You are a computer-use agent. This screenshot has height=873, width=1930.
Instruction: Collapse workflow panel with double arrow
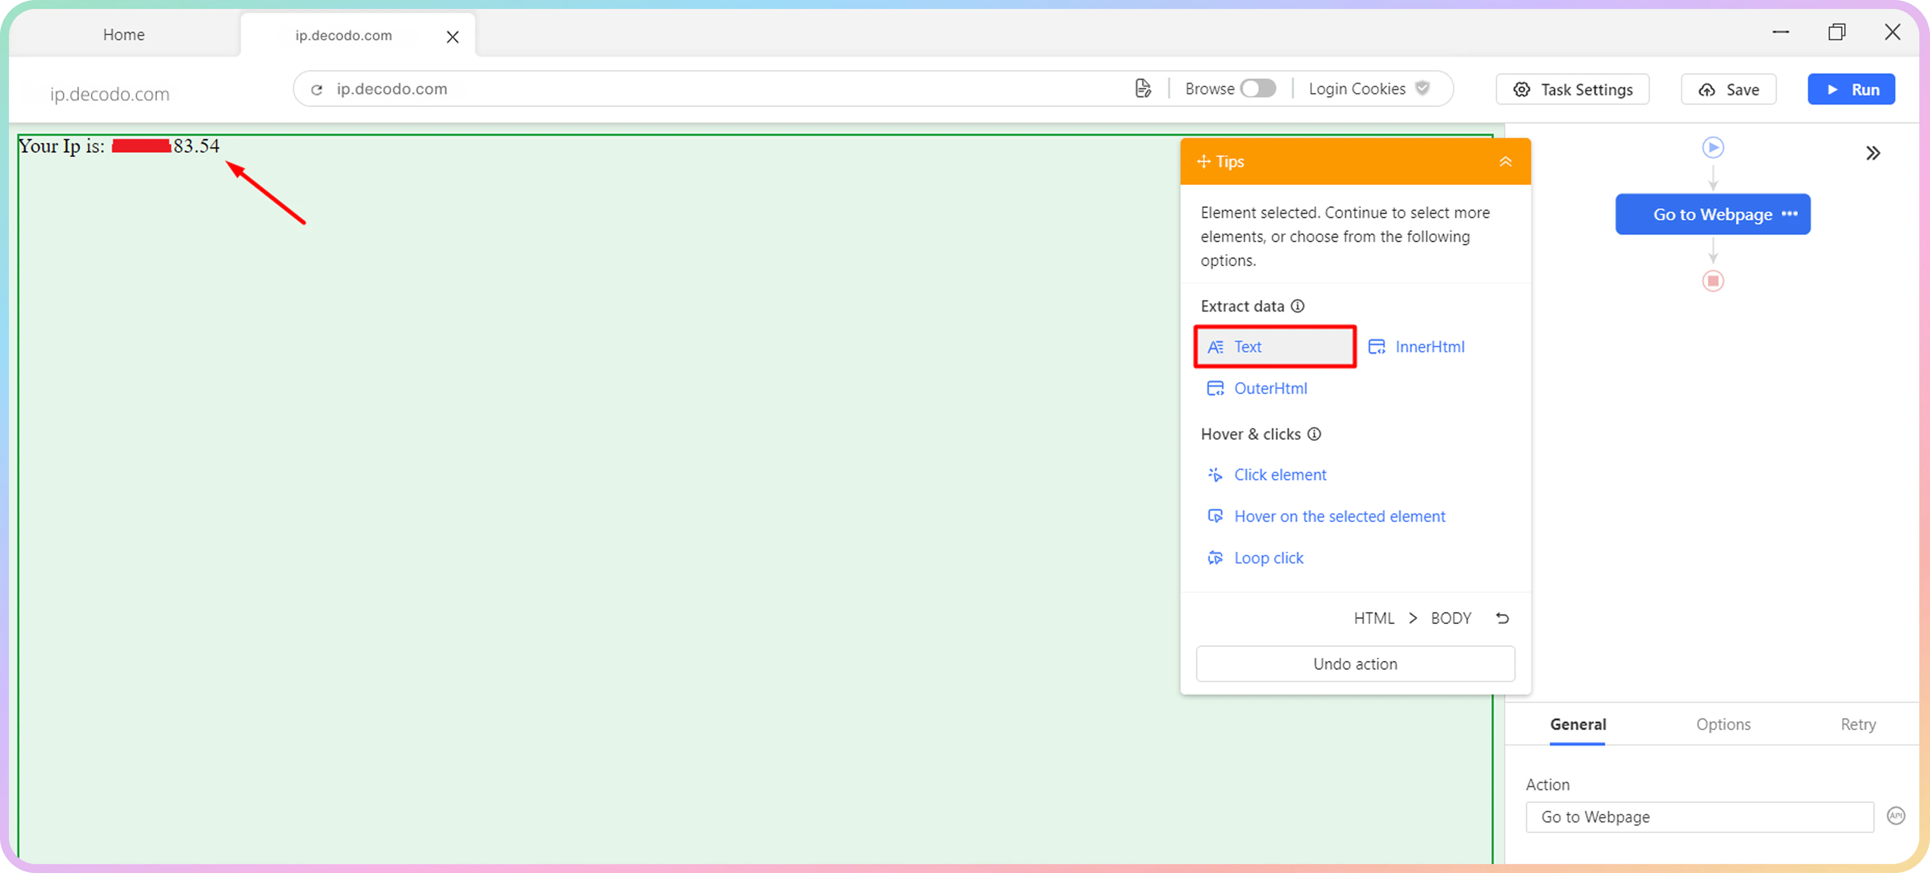click(1873, 153)
